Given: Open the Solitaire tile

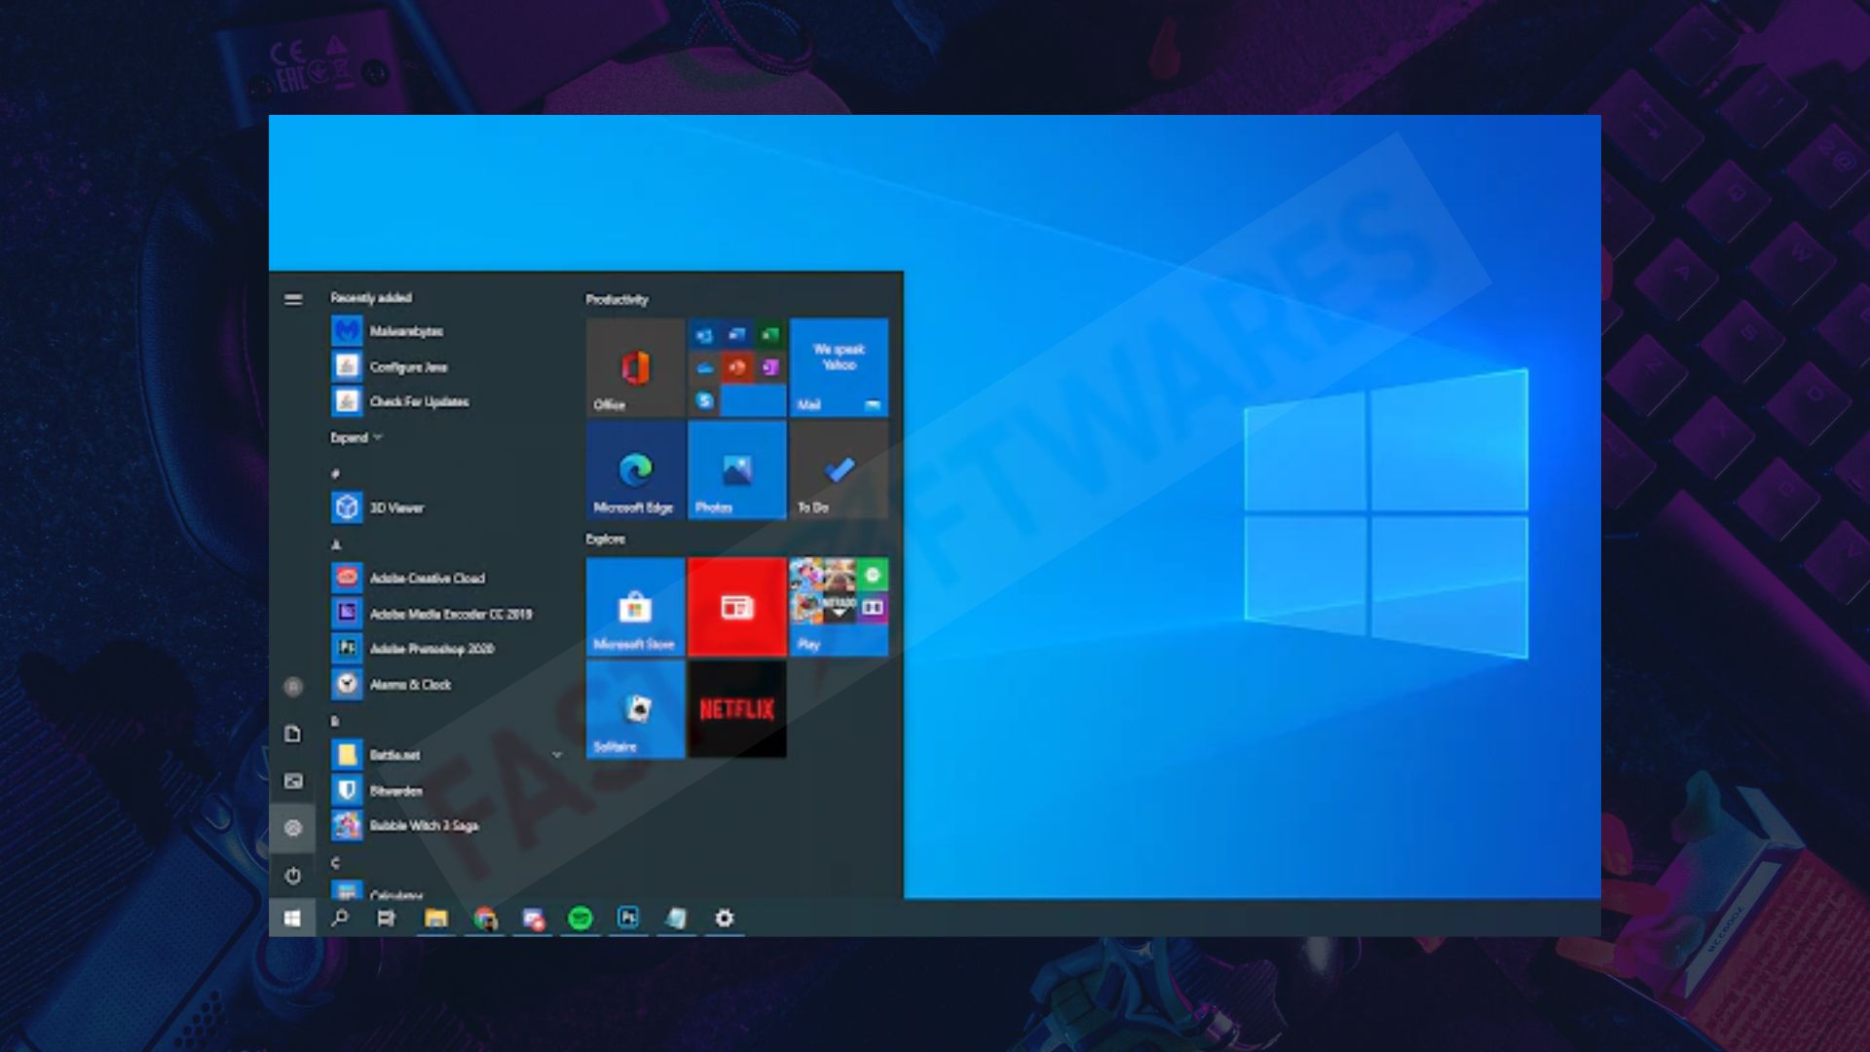Looking at the screenshot, I should coord(635,709).
